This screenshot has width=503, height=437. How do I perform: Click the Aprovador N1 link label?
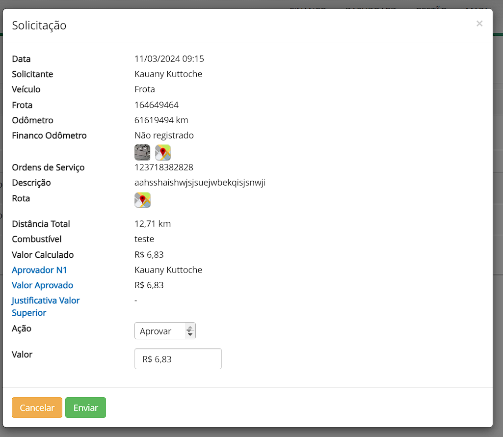tap(39, 270)
